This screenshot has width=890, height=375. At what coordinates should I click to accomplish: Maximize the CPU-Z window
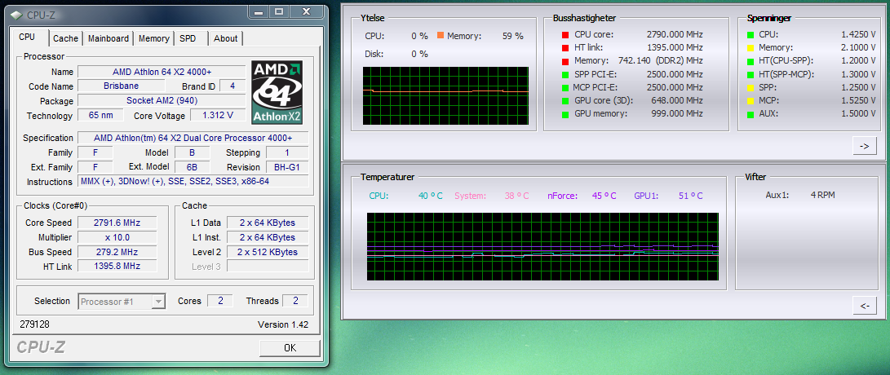tap(279, 11)
